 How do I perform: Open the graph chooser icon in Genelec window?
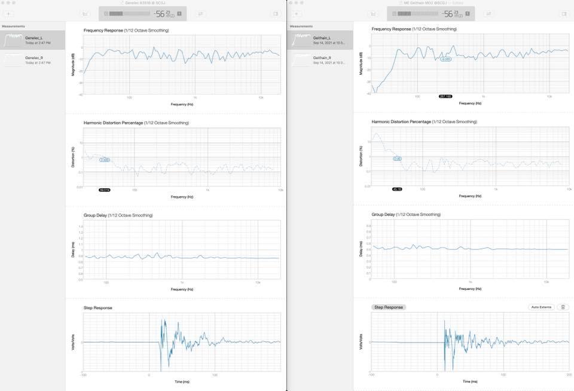[85, 14]
